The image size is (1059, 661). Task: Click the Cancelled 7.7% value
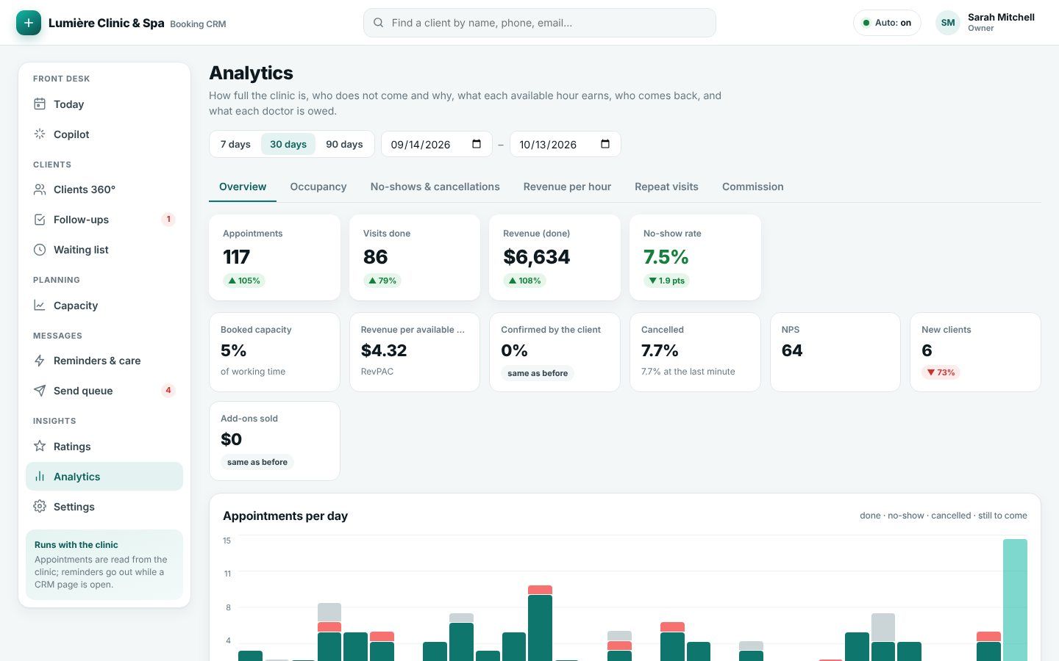point(660,350)
